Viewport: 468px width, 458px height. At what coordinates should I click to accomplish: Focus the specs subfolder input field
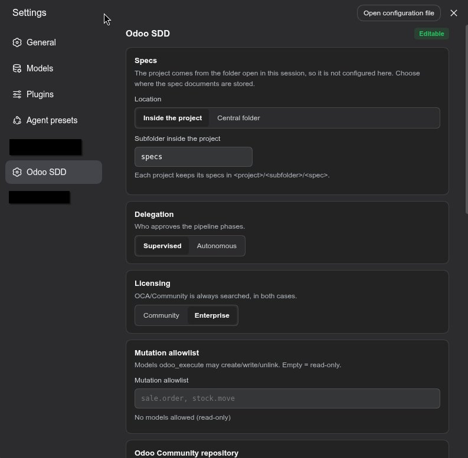tap(194, 157)
